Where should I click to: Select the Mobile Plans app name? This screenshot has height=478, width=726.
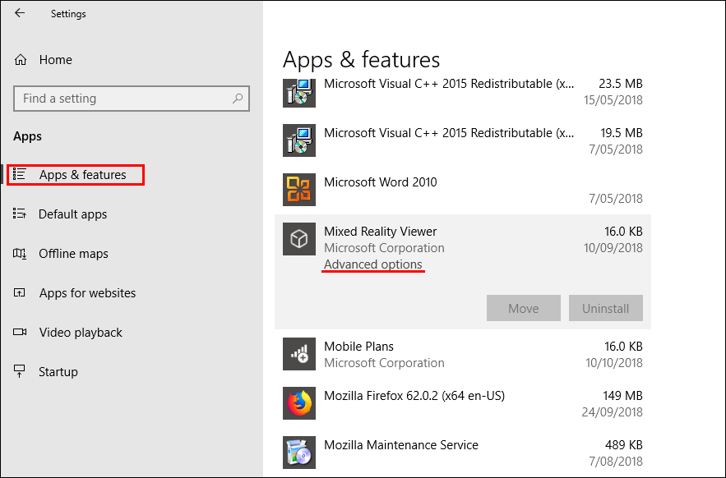point(358,347)
